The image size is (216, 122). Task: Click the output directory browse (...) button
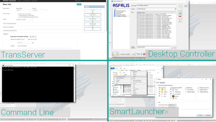click(x=172, y=47)
